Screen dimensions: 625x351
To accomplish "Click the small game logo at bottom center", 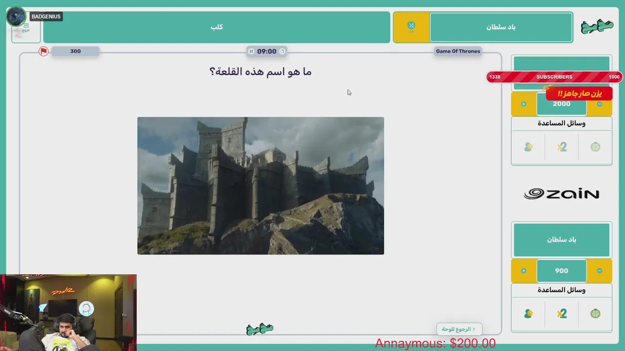I will [260, 329].
